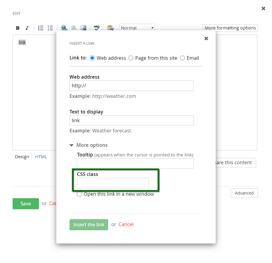Image resolution: width=272 pixels, height=263 pixels.
Task: Close the Insert a link dialog
Action: 206,38
